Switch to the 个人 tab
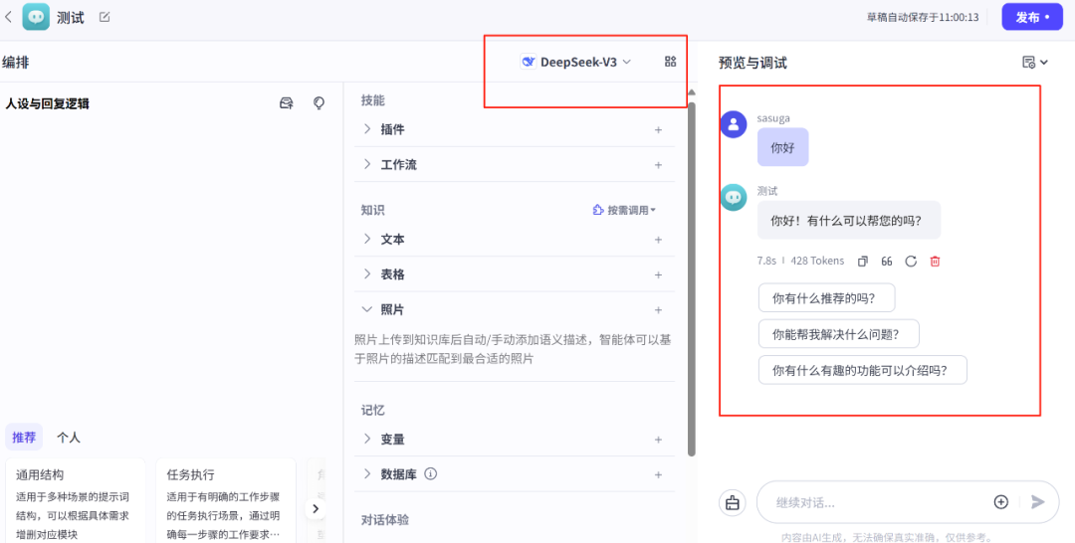The width and height of the screenshot is (1075, 543). pyautogui.click(x=69, y=437)
